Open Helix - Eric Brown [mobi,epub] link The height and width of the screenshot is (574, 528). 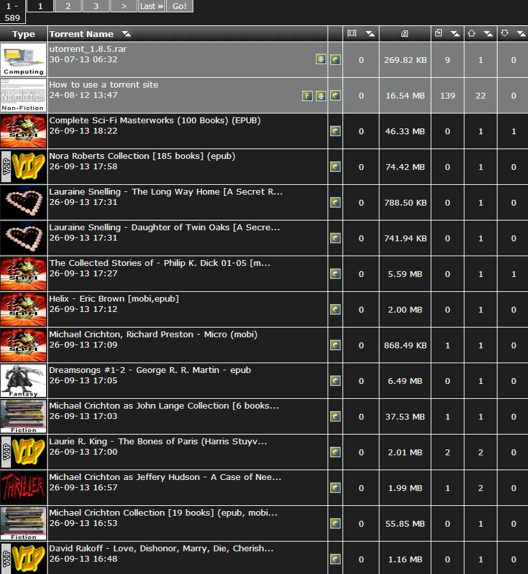tap(114, 299)
